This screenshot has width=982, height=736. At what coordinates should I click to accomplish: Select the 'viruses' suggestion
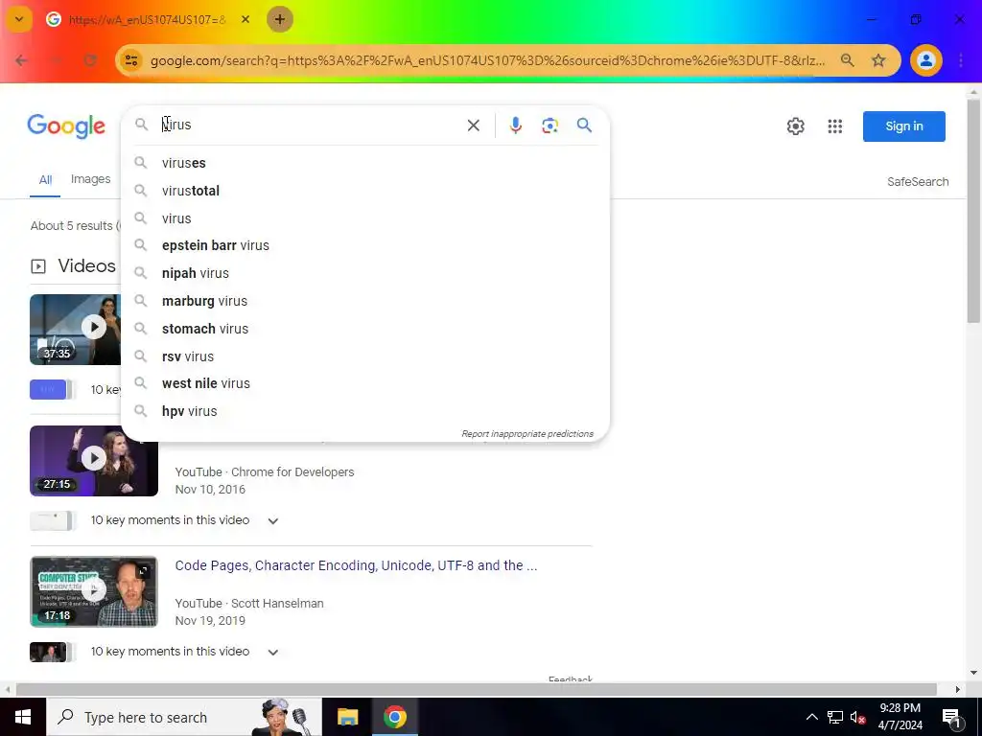point(365,163)
